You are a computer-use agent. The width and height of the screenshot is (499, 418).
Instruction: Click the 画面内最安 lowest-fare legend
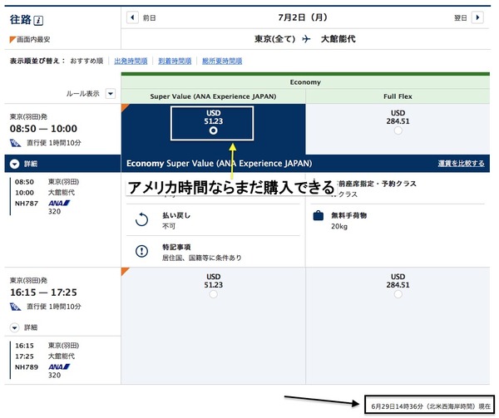click(x=30, y=39)
